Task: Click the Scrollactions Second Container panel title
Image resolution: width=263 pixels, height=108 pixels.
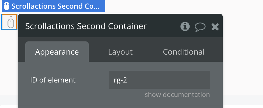Action: (x=86, y=26)
